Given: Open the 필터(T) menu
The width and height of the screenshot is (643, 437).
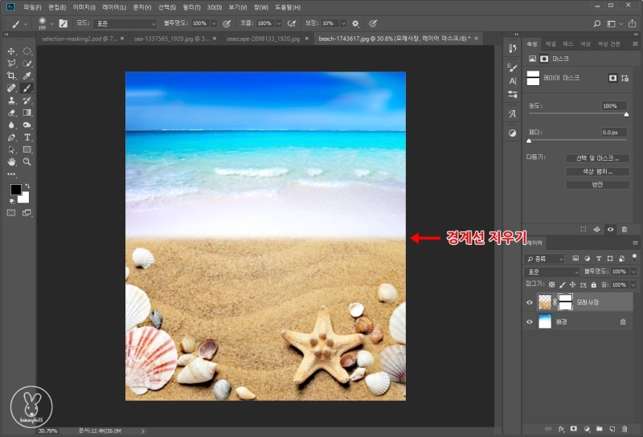Looking at the screenshot, I should coord(190,7).
